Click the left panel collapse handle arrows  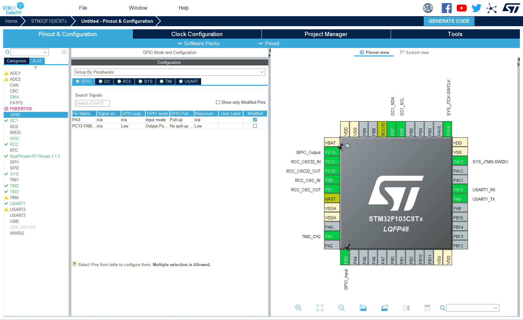270,53
